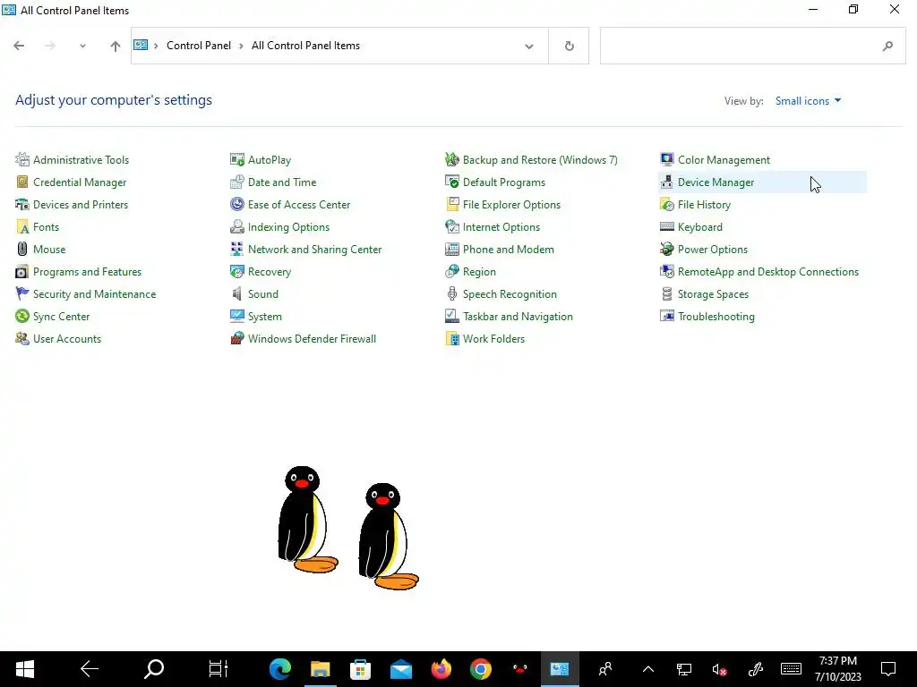
Task: Click the AutoPlay icon
Action: click(236, 159)
